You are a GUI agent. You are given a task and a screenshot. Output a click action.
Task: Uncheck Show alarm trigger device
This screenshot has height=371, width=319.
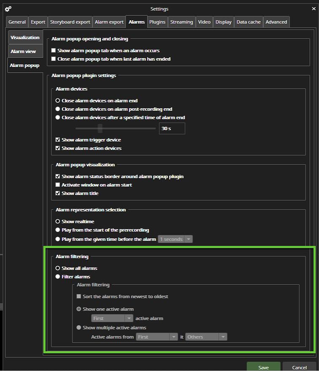point(58,140)
